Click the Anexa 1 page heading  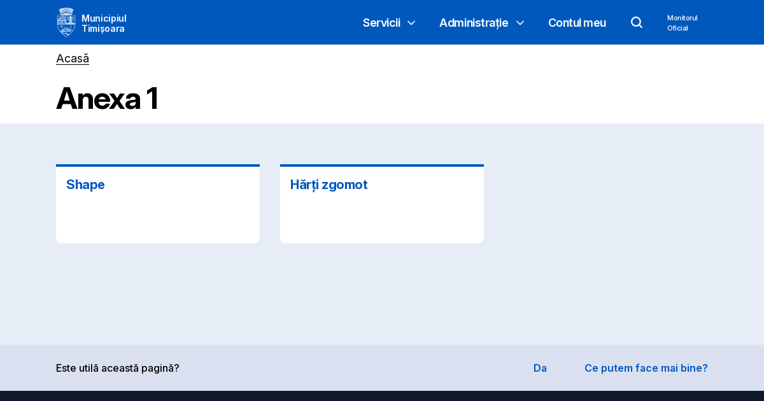[107, 99]
